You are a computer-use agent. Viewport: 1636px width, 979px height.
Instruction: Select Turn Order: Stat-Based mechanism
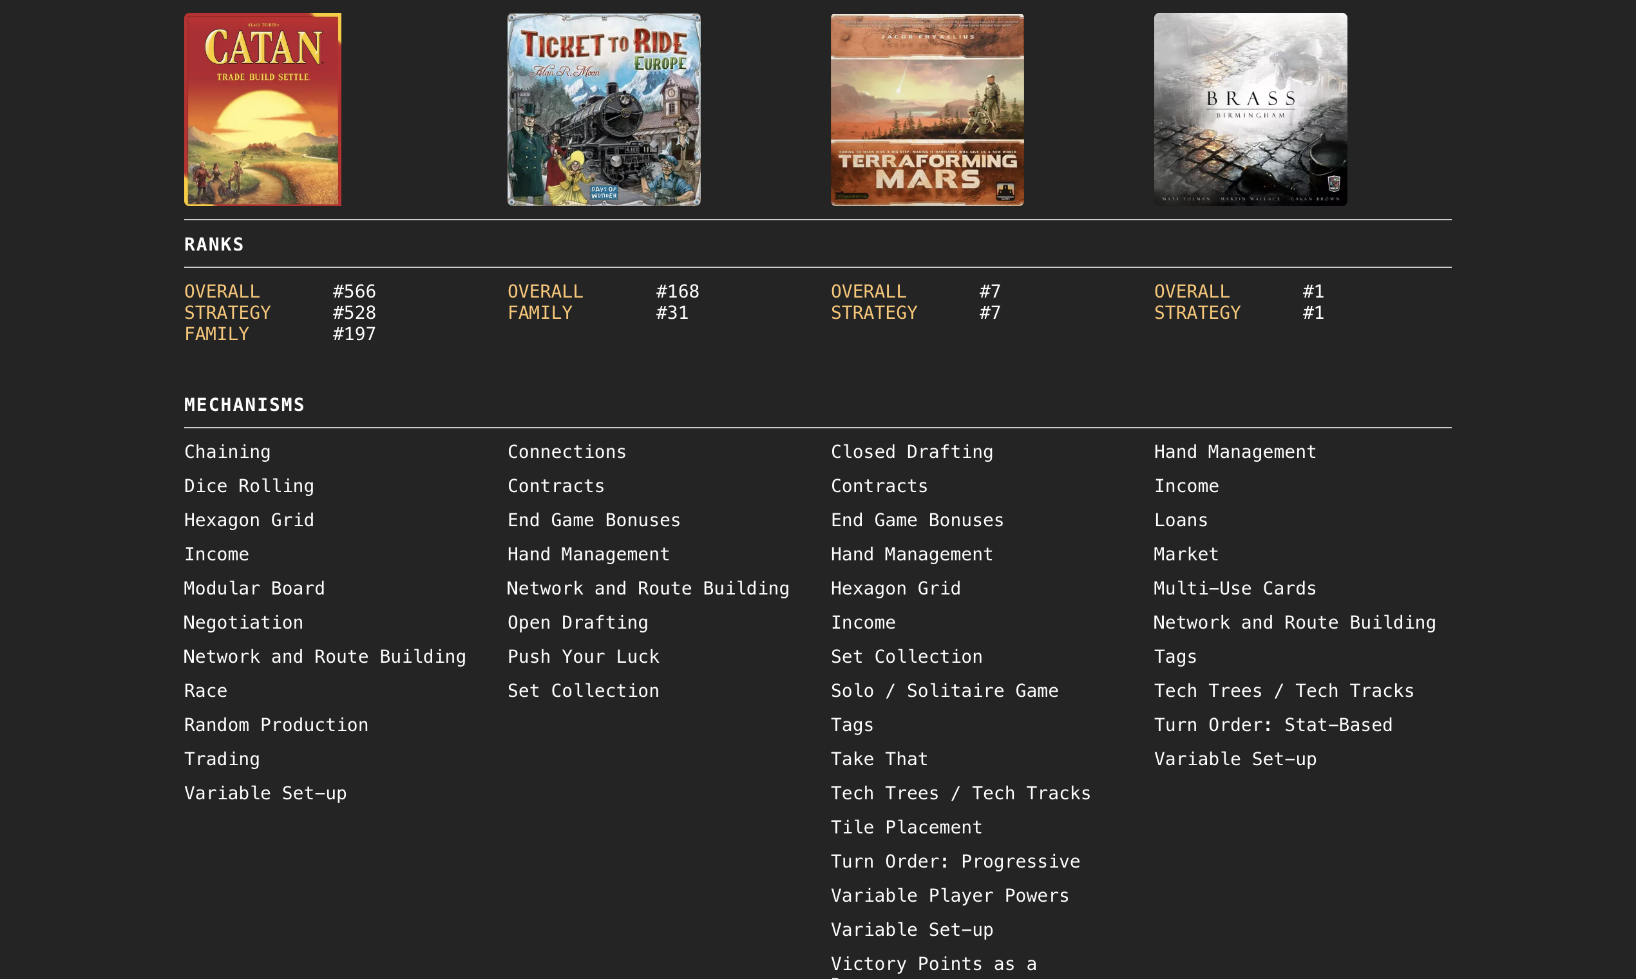tap(1273, 725)
